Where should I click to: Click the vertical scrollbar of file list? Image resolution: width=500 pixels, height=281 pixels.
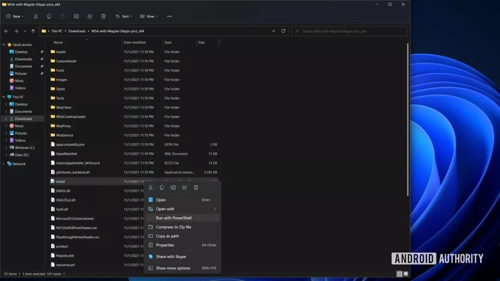(x=408, y=119)
